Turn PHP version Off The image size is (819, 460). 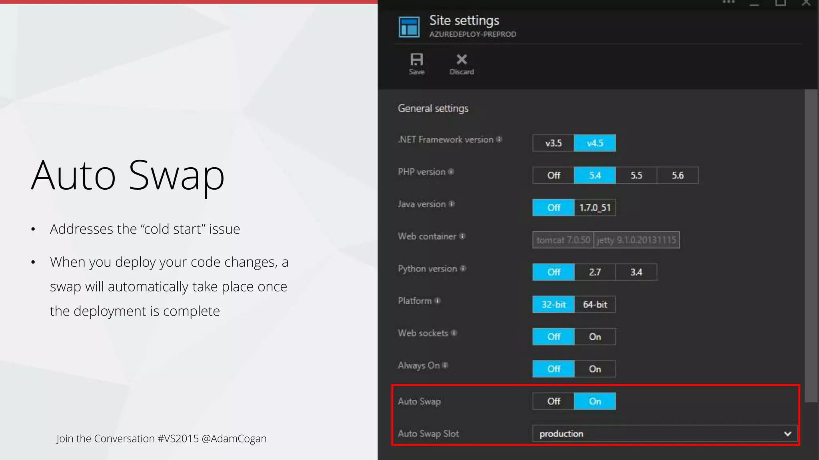point(553,175)
